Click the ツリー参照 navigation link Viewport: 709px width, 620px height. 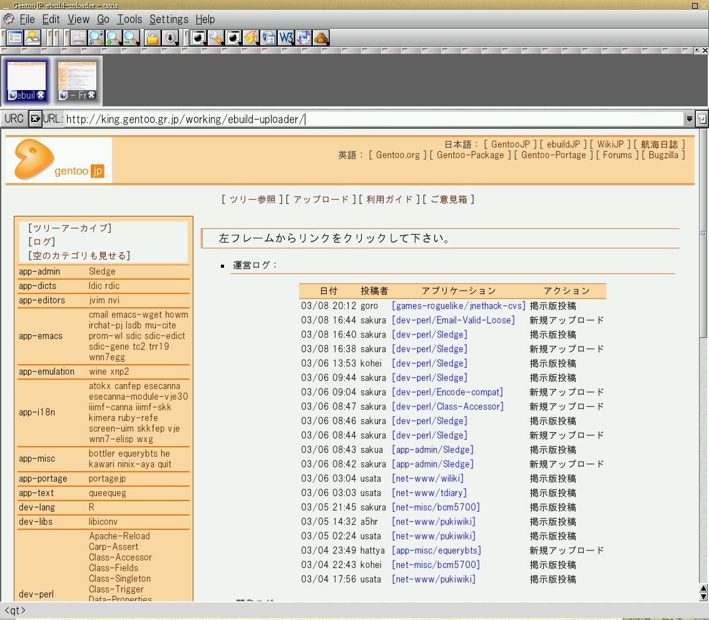tap(253, 200)
